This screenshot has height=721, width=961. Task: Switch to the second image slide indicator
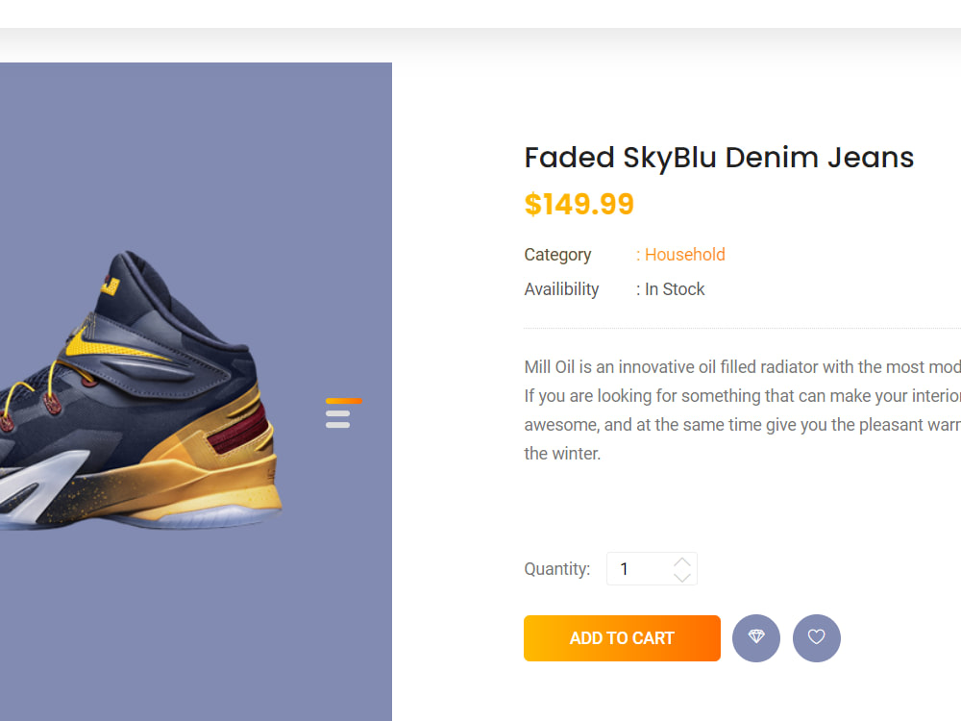(x=337, y=413)
